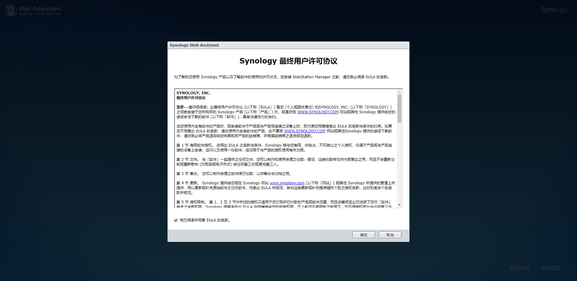Open the www.synology.com link in 第 4 节 更新

pyautogui.click(x=287, y=183)
